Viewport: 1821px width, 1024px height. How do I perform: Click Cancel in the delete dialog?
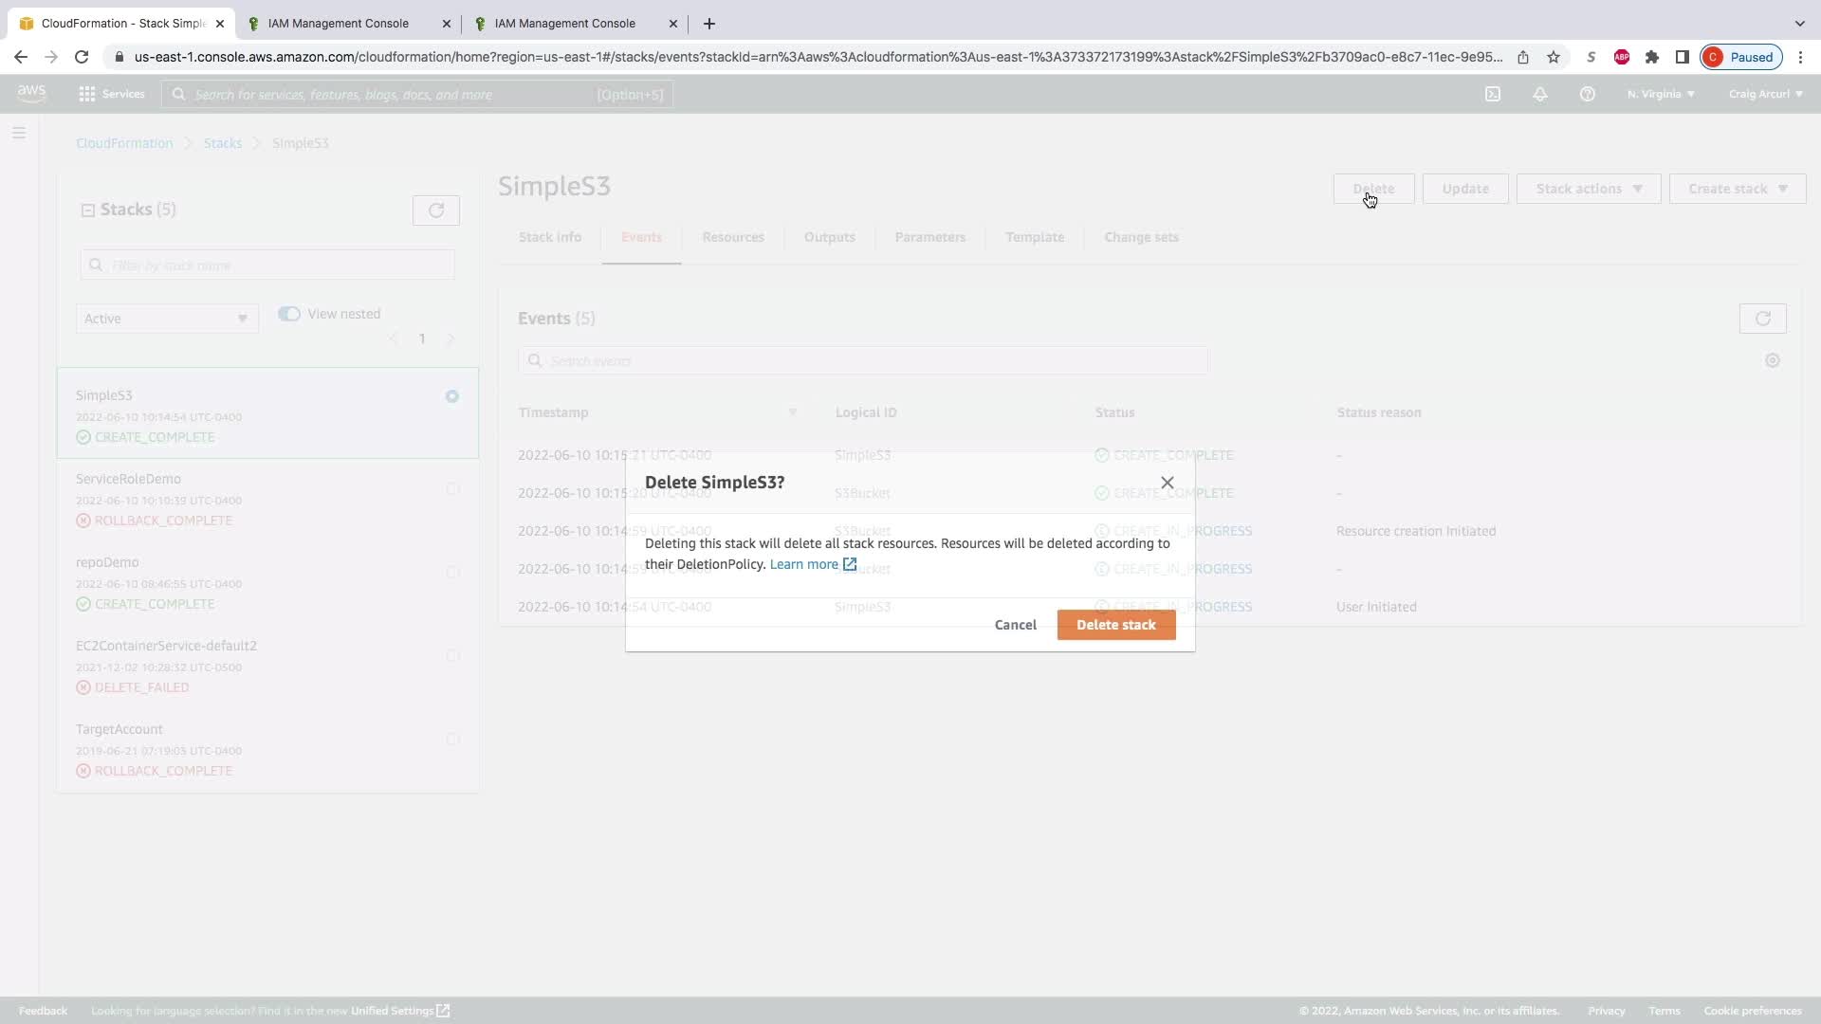(x=1015, y=625)
